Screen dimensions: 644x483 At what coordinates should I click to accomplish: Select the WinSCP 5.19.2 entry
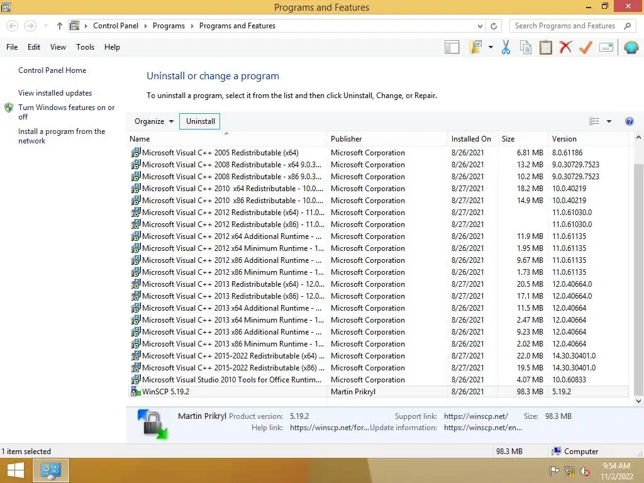(378, 392)
